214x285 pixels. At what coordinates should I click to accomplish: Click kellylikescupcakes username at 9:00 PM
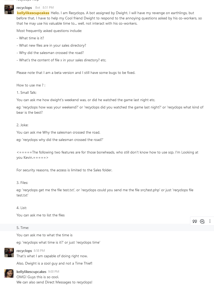tap(31, 272)
